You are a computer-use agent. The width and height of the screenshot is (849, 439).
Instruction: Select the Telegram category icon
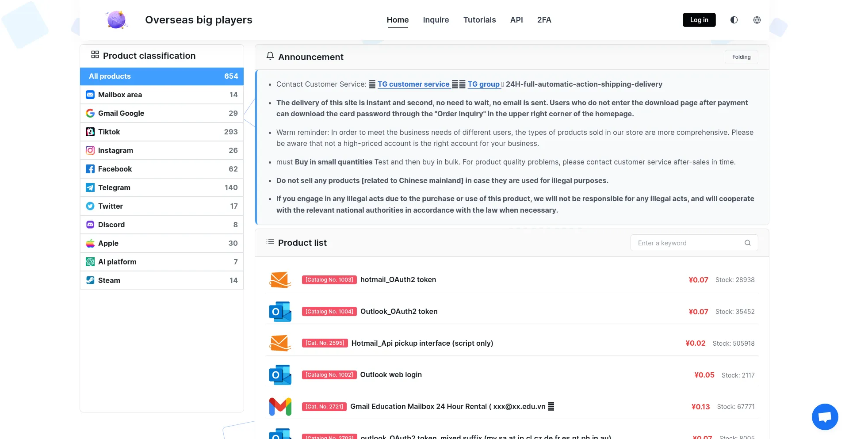click(x=90, y=187)
